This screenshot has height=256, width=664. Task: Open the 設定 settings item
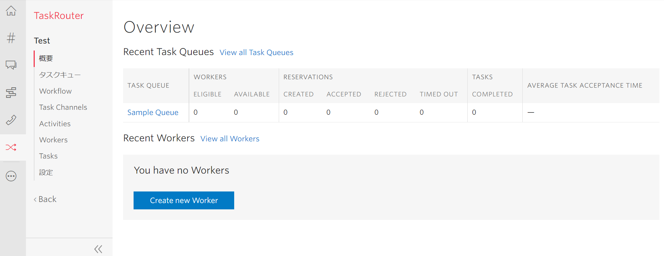tap(46, 173)
